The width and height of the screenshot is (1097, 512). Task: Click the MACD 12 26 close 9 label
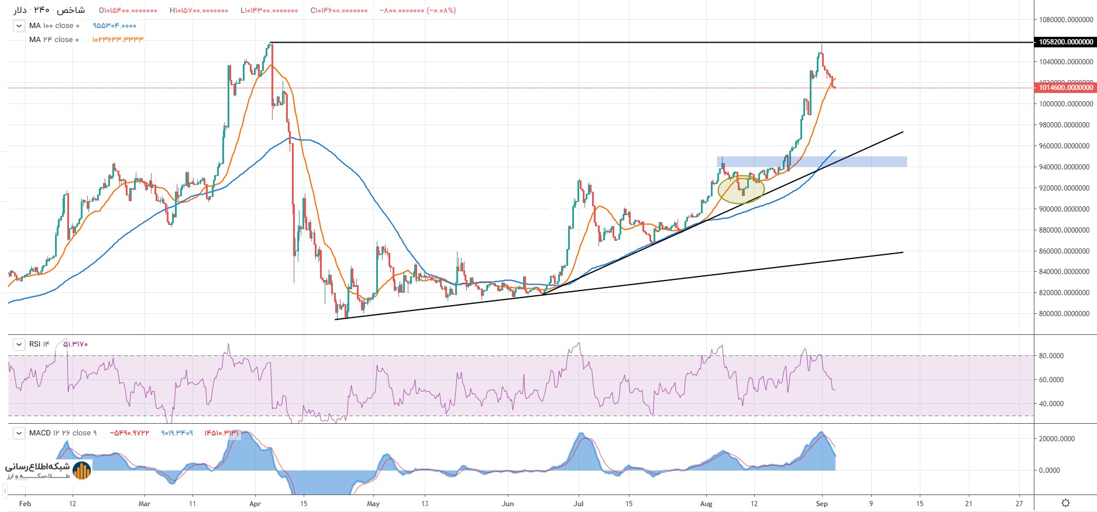(x=63, y=433)
